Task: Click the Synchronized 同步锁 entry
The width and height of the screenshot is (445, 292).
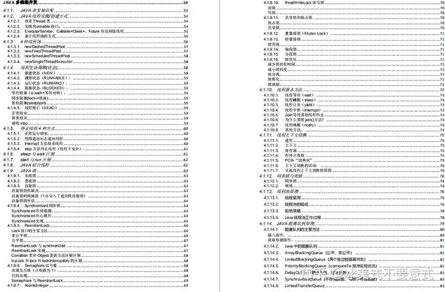Action: click(98, 206)
